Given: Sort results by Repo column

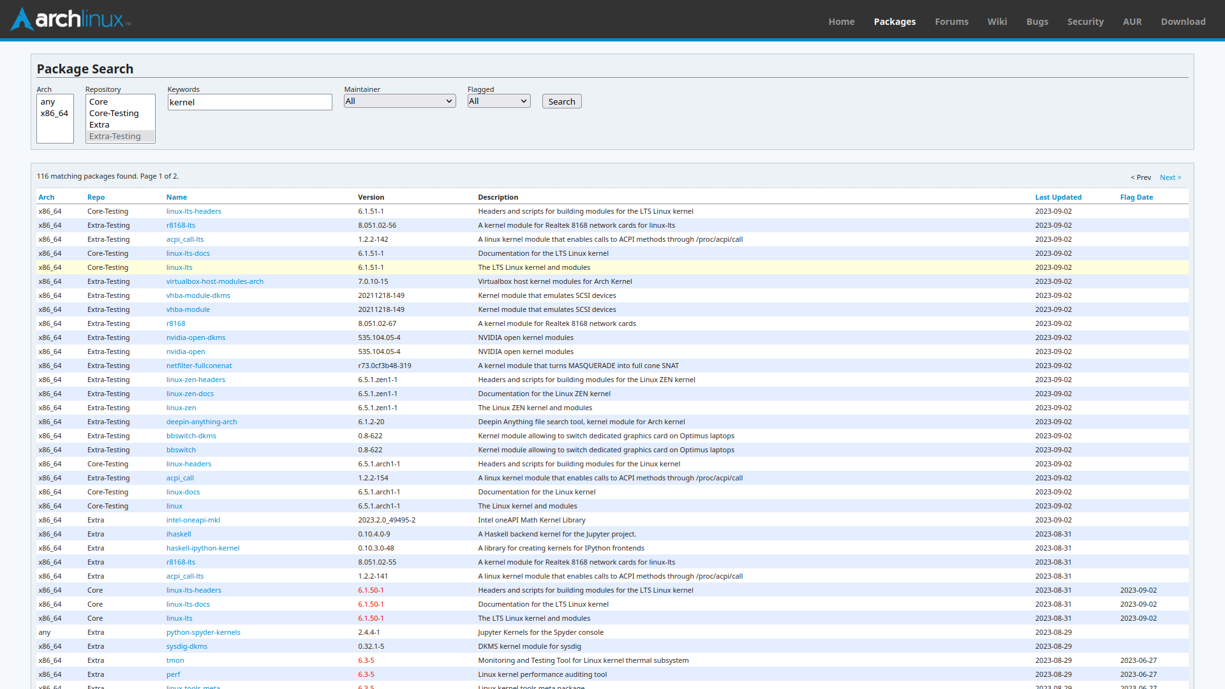Looking at the screenshot, I should (96, 197).
